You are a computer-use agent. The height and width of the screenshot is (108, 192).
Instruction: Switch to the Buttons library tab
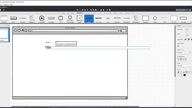(73, 13)
